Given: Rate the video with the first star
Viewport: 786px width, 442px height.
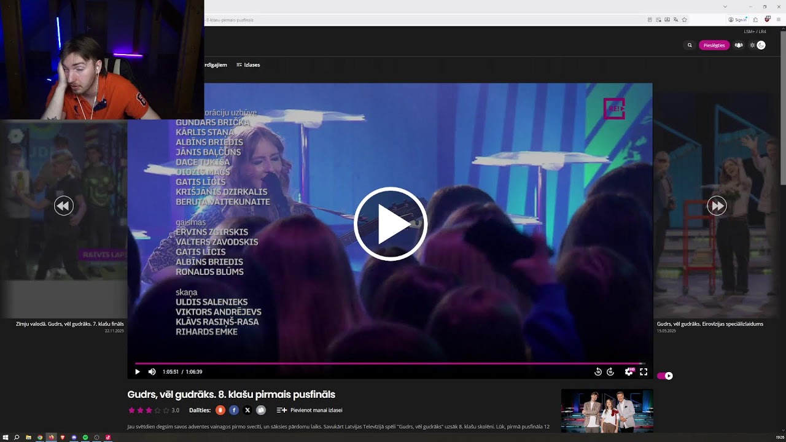Looking at the screenshot, I should (x=131, y=410).
